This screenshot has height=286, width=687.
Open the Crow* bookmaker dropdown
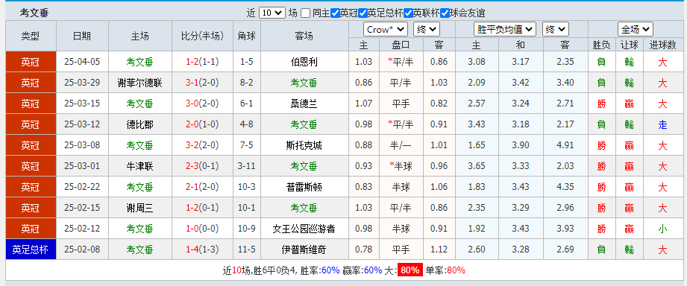click(x=386, y=29)
